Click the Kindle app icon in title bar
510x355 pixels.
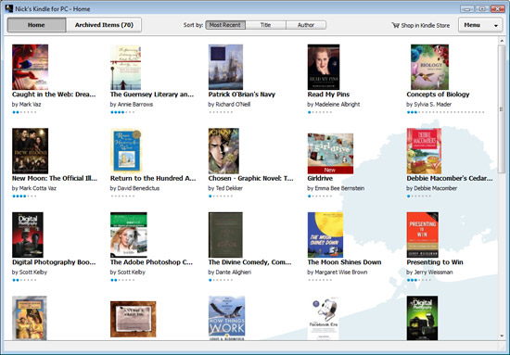[9, 8]
